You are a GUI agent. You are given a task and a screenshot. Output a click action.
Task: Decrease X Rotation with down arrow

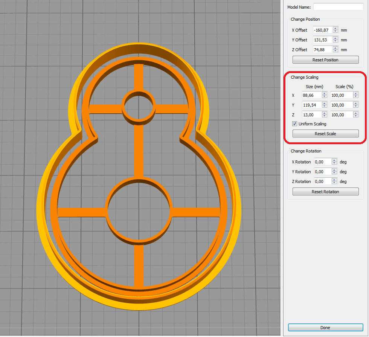(x=334, y=163)
